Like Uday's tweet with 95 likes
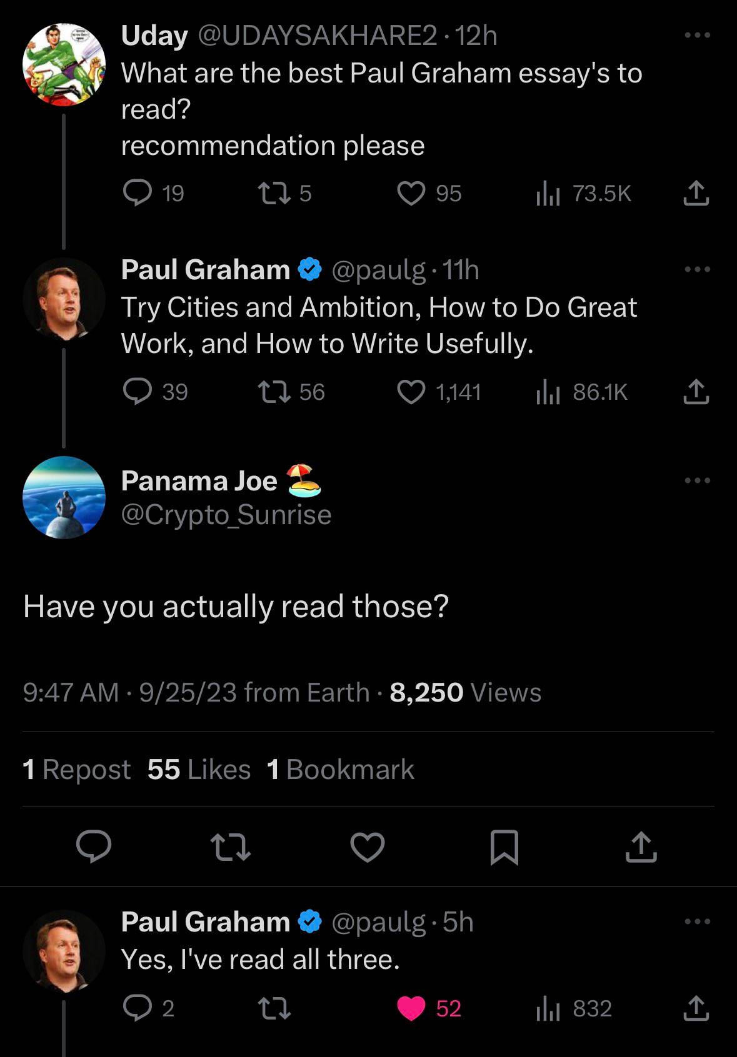Image resolution: width=737 pixels, height=1057 pixels. point(411,193)
